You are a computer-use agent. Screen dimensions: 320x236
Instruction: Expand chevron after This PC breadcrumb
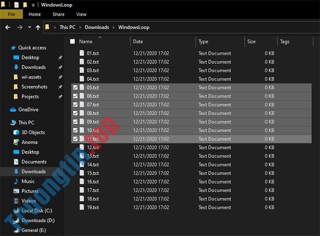coord(80,28)
